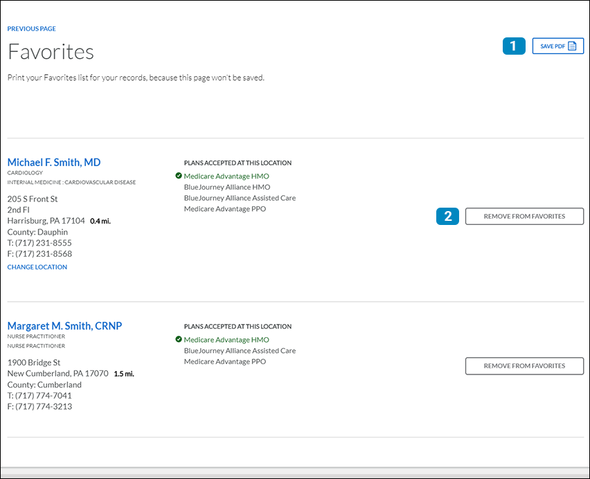Go back via the Previous Page link
Viewport: 590px width, 479px height.
[32, 28]
